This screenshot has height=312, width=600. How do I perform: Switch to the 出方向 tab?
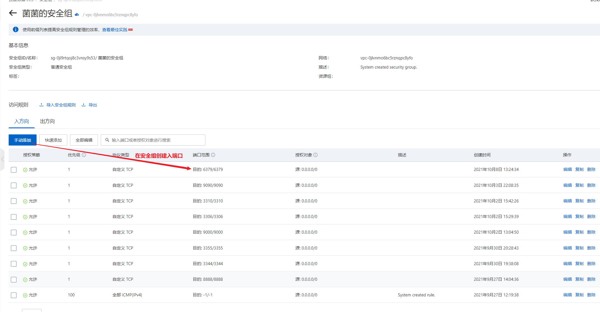(x=47, y=121)
